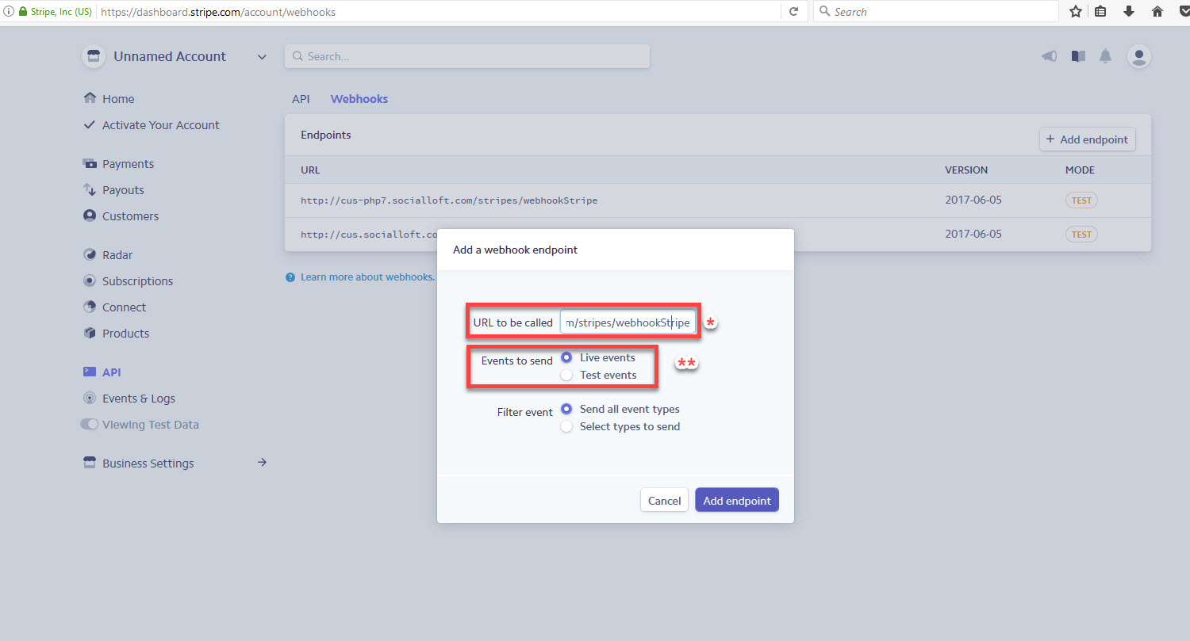Select the Test events radio button
This screenshot has width=1190, height=641.
click(566, 375)
